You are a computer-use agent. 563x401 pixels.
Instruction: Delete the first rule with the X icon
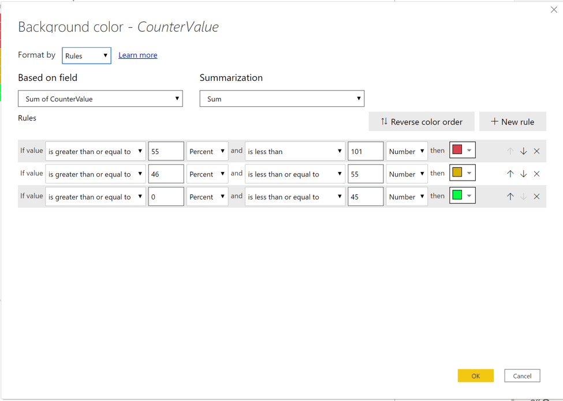[536, 151]
